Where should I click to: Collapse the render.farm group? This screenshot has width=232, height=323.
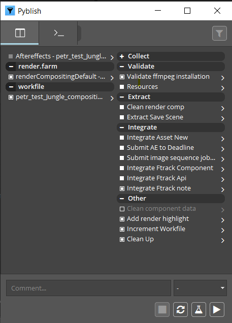(x=11, y=67)
